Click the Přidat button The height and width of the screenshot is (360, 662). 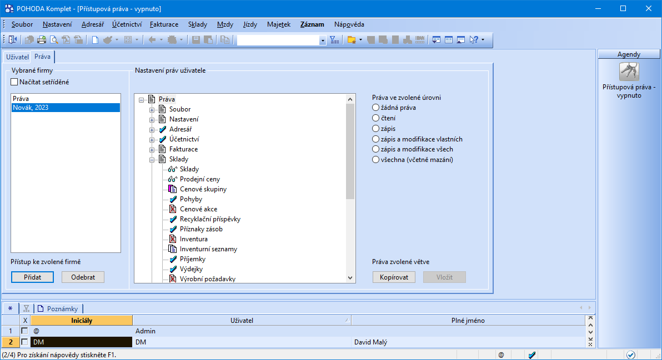33,277
